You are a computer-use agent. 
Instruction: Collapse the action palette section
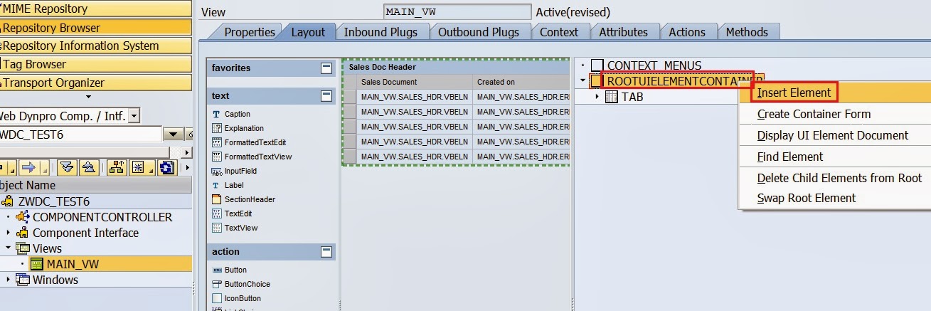coord(326,252)
